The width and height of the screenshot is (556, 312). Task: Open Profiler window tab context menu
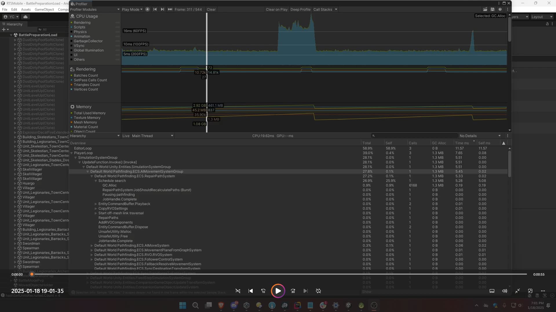499,3
